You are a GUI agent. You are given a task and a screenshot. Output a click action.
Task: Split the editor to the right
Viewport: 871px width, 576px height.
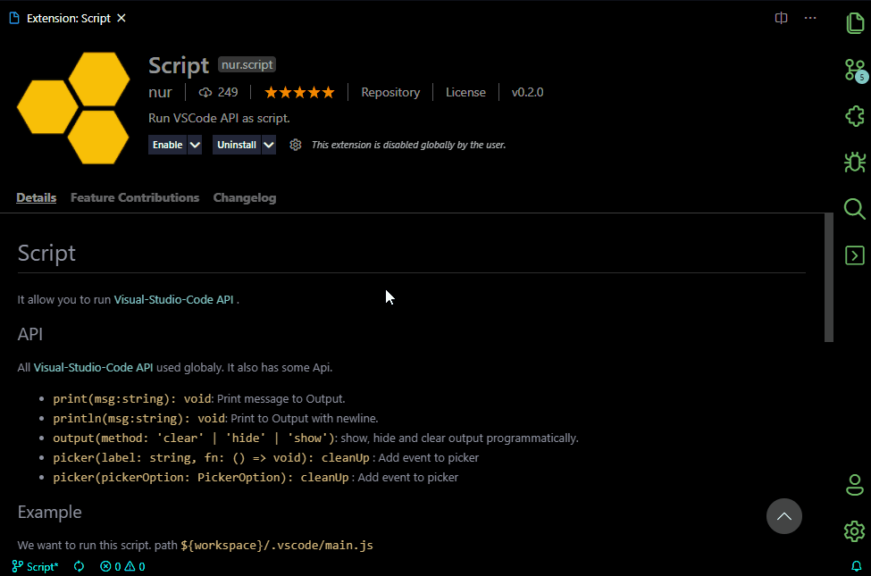click(781, 18)
